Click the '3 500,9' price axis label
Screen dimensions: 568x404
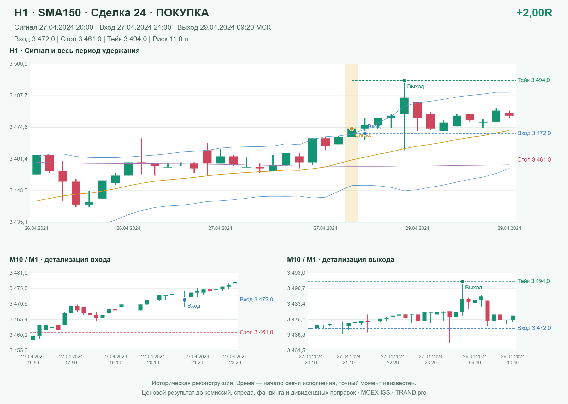coord(18,64)
